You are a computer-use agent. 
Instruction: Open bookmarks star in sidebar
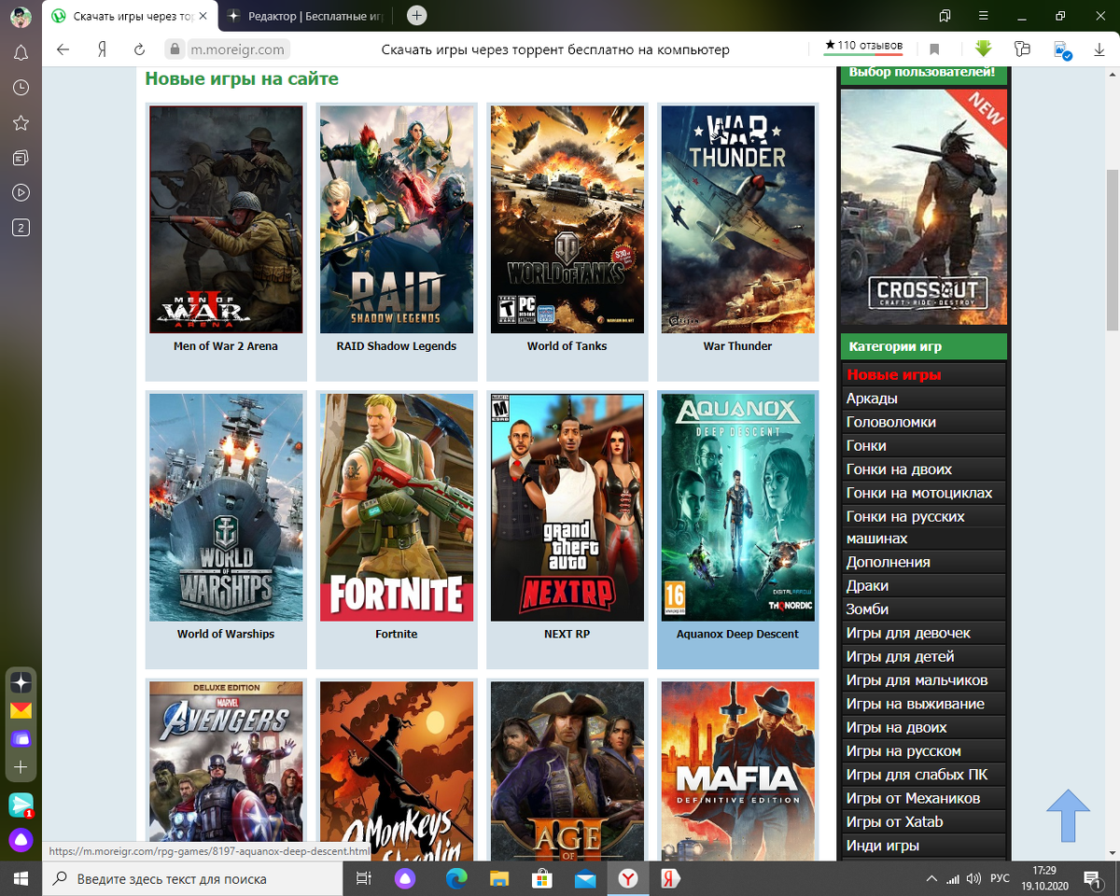tap(21, 123)
